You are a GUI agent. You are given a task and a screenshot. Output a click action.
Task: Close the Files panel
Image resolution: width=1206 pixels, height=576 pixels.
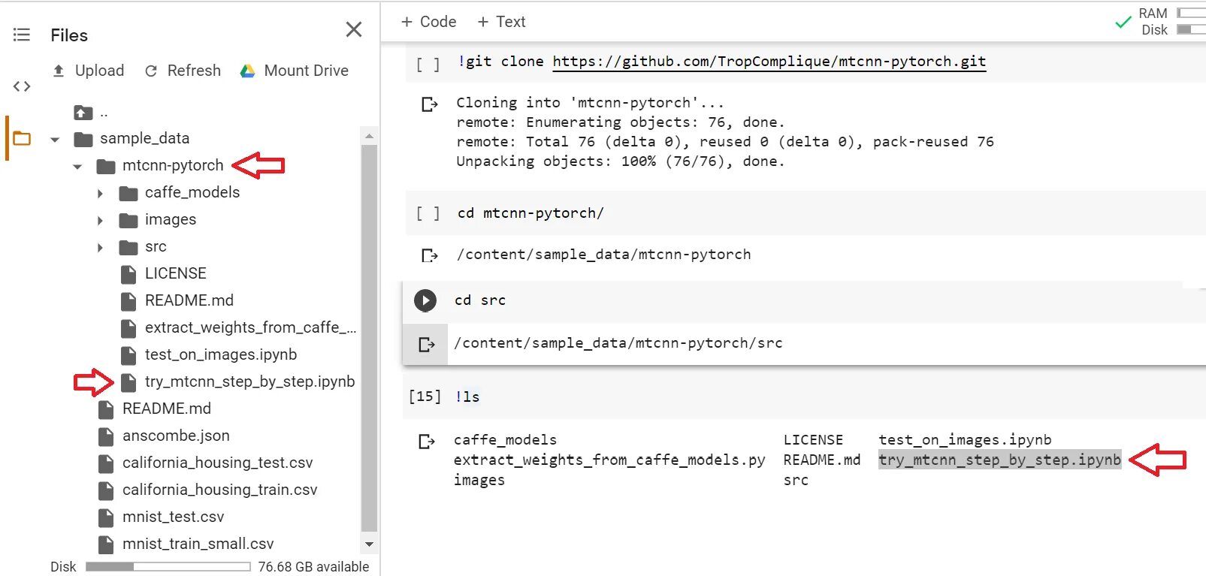coord(354,29)
